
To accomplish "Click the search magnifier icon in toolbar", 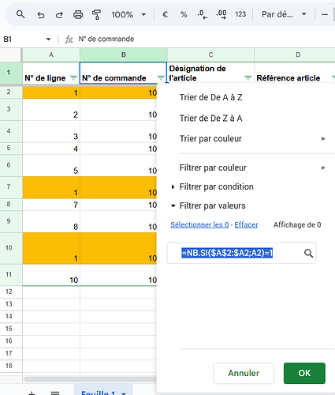I will coord(20,14).
